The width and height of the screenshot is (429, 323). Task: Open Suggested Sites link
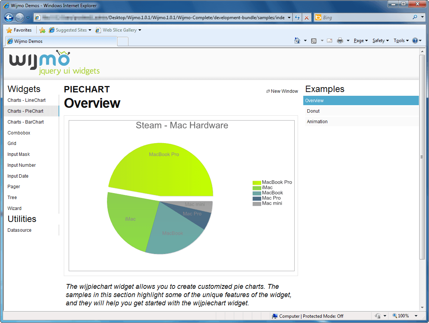(x=70, y=30)
